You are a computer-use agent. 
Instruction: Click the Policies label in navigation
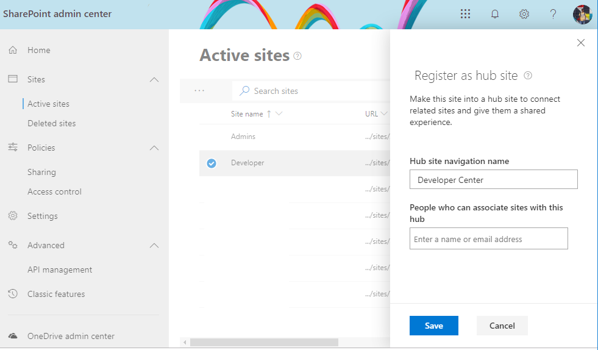(41, 148)
